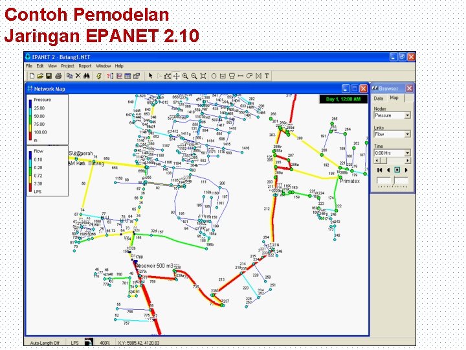The height and width of the screenshot is (350, 466).
Task: Print using the printer toolbar icon
Action: pos(58,76)
